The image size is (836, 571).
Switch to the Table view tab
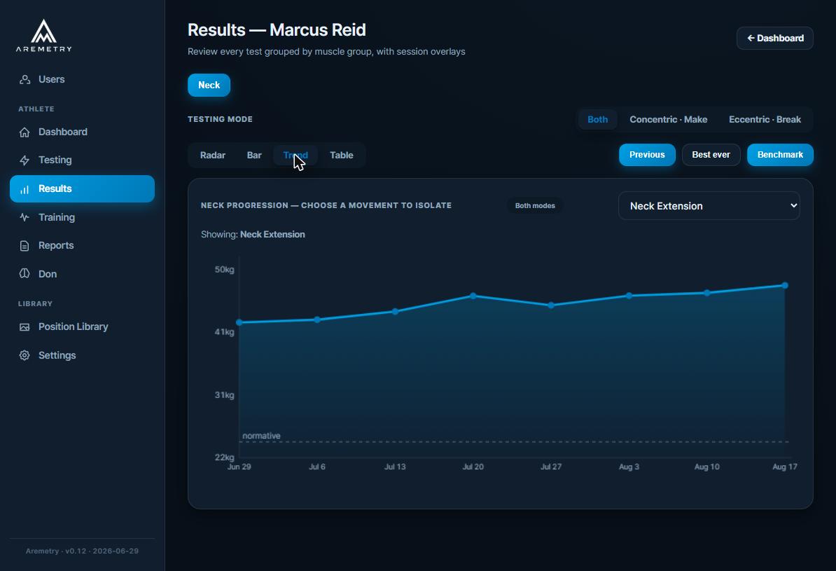(x=341, y=156)
